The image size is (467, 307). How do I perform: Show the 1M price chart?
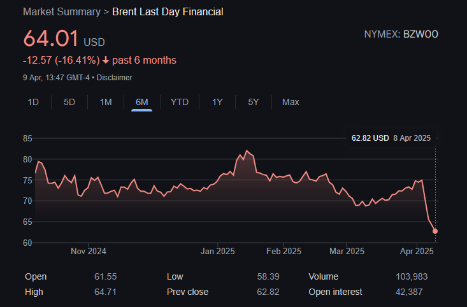coord(106,102)
